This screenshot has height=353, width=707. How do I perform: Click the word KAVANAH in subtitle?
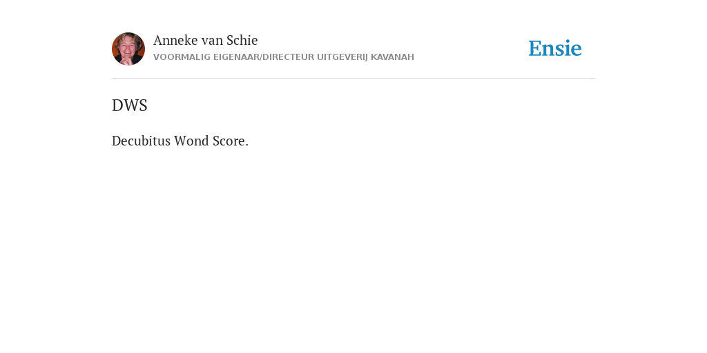pos(392,57)
